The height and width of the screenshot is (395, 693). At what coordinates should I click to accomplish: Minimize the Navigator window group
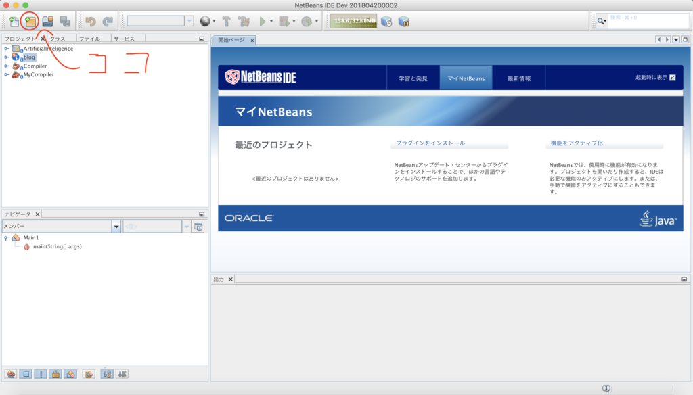[x=202, y=214]
